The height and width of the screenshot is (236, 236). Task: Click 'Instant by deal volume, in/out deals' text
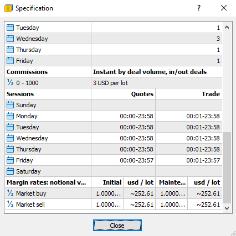(x=150, y=72)
